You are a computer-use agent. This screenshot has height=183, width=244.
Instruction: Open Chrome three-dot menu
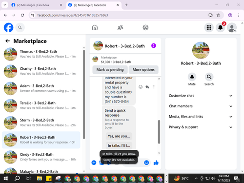click(x=239, y=15)
